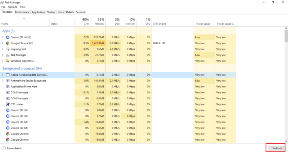Open the View menu
Viewport: 288px width, 153px height.
coord(22,7)
